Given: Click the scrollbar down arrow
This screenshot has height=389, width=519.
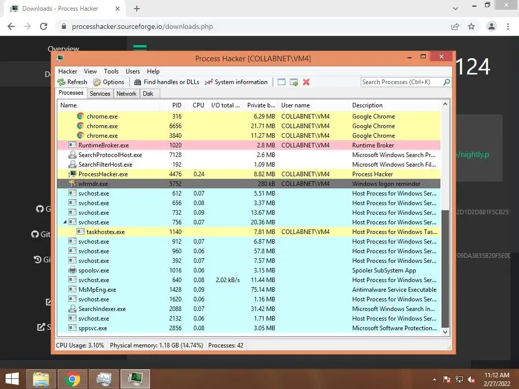Looking at the screenshot, I should [445, 332].
